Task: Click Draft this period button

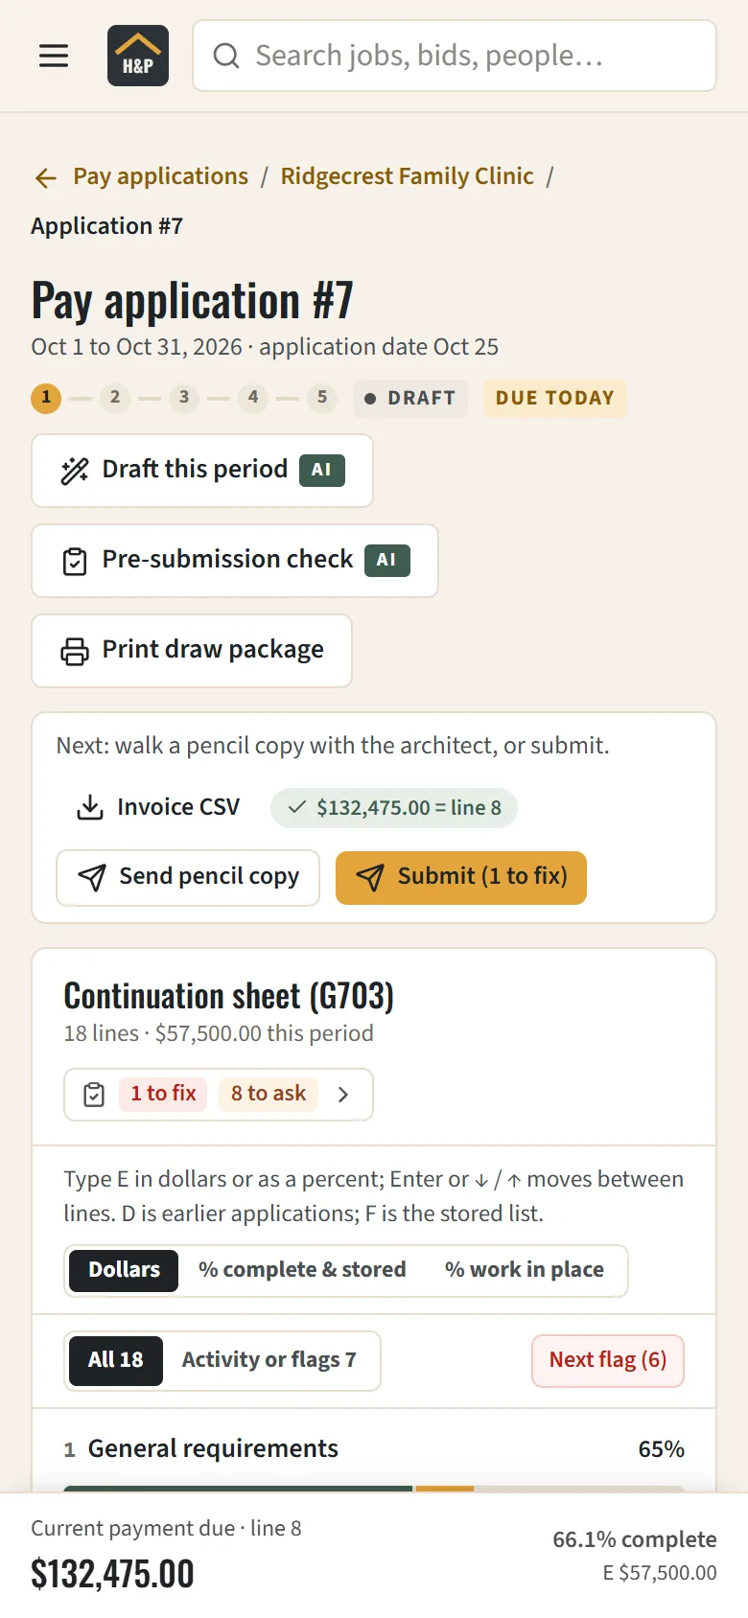Action: (202, 471)
